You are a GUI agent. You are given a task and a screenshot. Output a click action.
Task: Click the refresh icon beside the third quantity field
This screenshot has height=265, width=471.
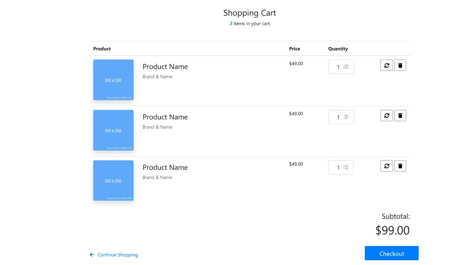[x=386, y=166]
